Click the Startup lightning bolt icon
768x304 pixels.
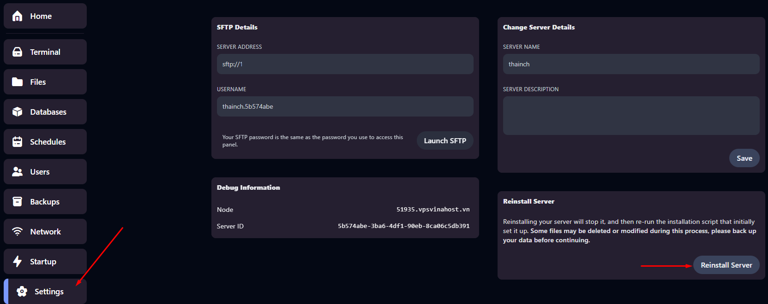tap(18, 262)
